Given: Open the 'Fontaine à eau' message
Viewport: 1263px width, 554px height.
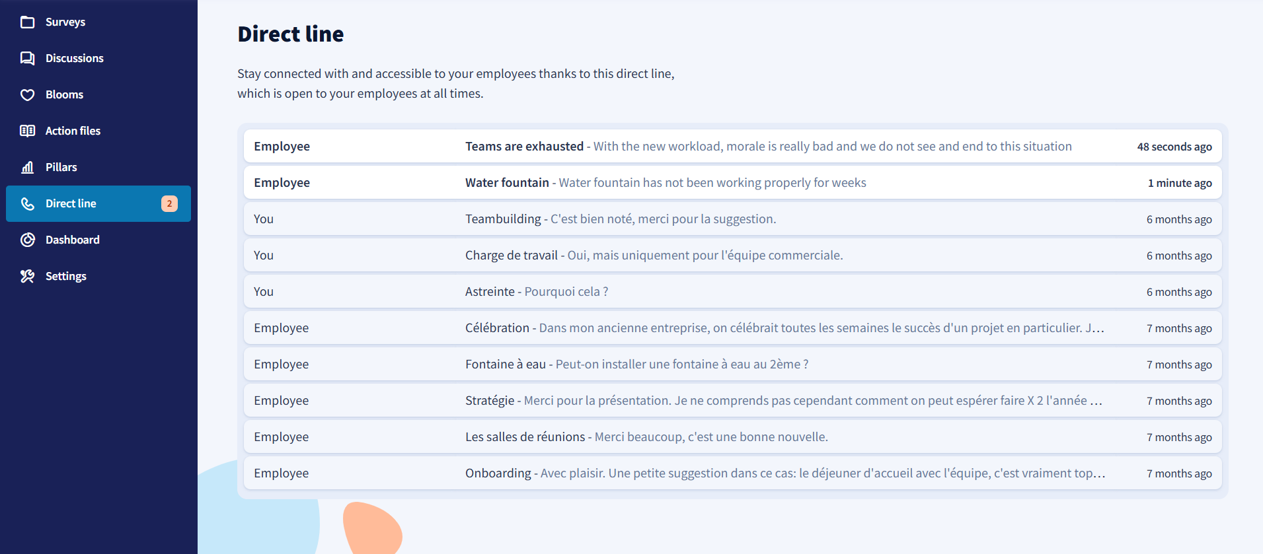Looking at the screenshot, I should coord(732,364).
